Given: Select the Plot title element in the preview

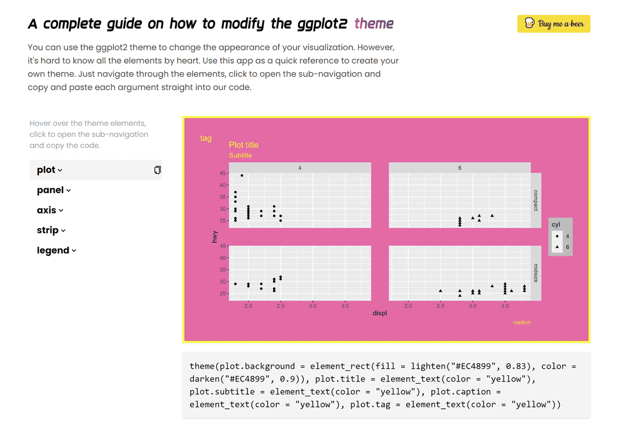Looking at the screenshot, I should (243, 145).
